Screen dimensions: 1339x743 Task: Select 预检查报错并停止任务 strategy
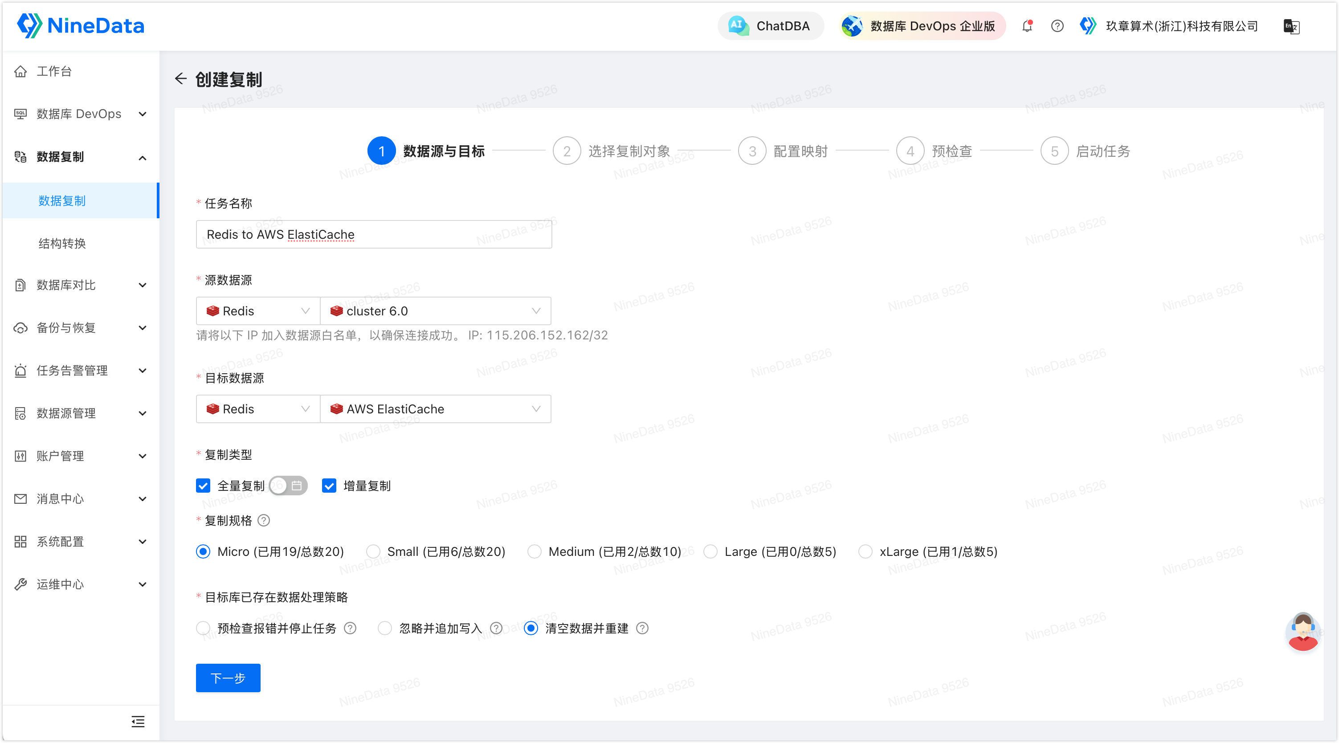pos(203,628)
